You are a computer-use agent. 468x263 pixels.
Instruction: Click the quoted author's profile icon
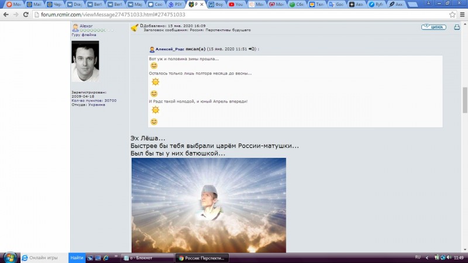click(152, 50)
